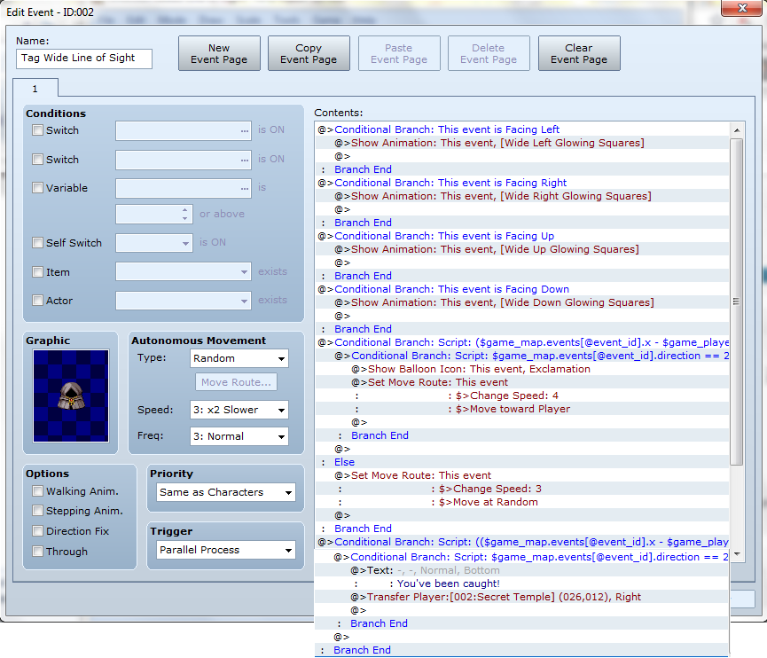Toggle the Stepping Anim. option
The height and width of the screenshot is (658, 767).
click(x=37, y=511)
